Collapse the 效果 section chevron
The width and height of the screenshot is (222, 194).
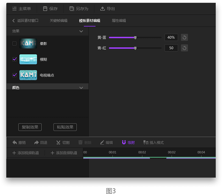tap(81, 31)
